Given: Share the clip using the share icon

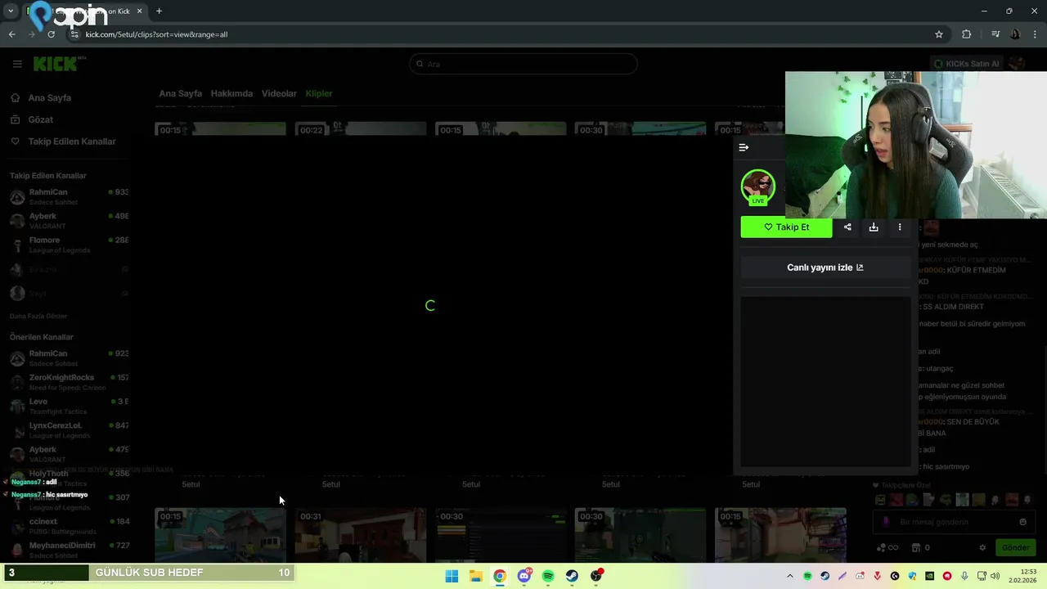Looking at the screenshot, I should (847, 227).
